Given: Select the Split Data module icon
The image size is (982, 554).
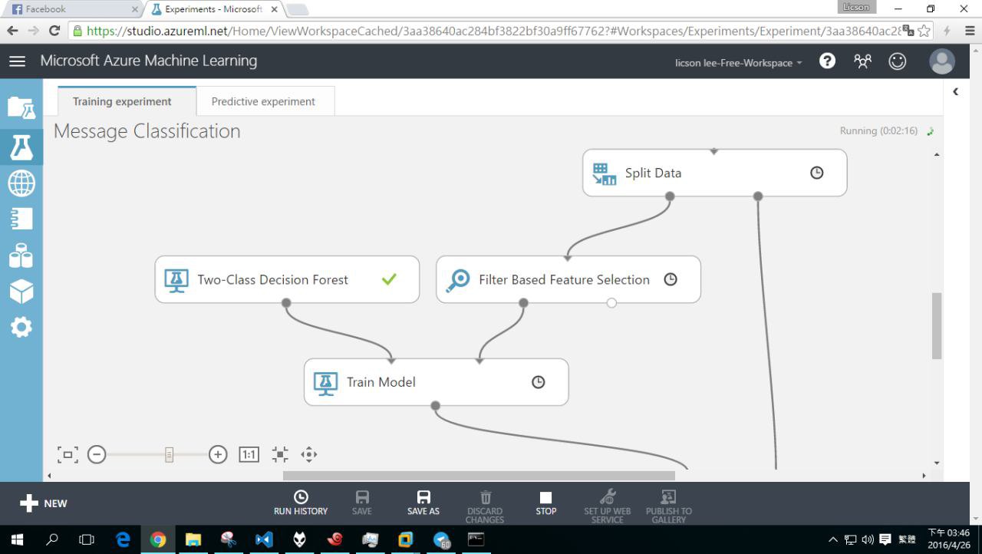Looking at the screenshot, I should [605, 173].
